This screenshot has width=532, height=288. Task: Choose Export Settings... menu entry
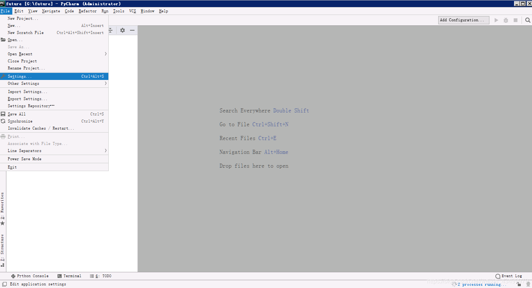coord(54,99)
